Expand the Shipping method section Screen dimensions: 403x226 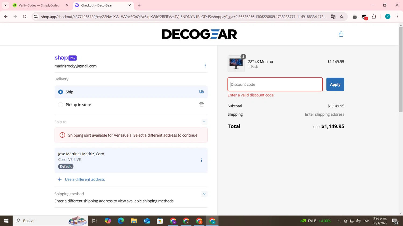204,194
